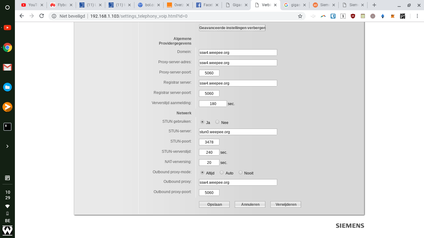
Task: Bookmark this page with the star icon
Action: coord(300,16)
